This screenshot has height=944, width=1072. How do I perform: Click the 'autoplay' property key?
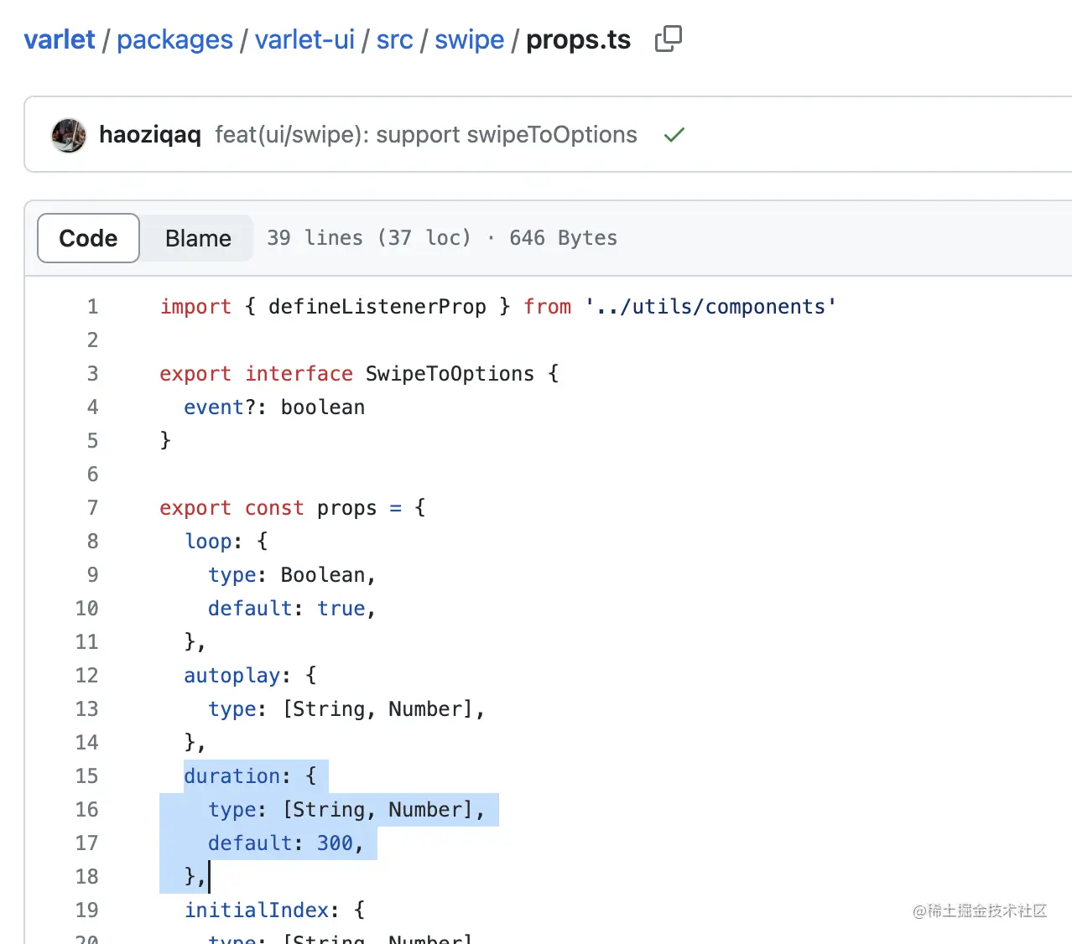point(232,676)
